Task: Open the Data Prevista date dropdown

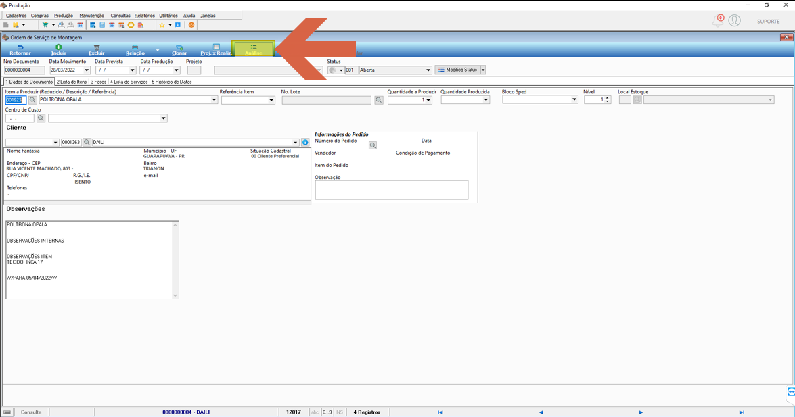Action: coord(132,70)
